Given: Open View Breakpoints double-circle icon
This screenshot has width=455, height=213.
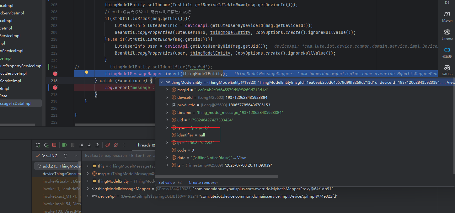Looking at the screenshot, I should [x=108, y=145].
